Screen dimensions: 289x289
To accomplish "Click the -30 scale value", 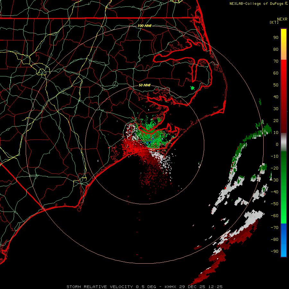I will coord(275,180).
